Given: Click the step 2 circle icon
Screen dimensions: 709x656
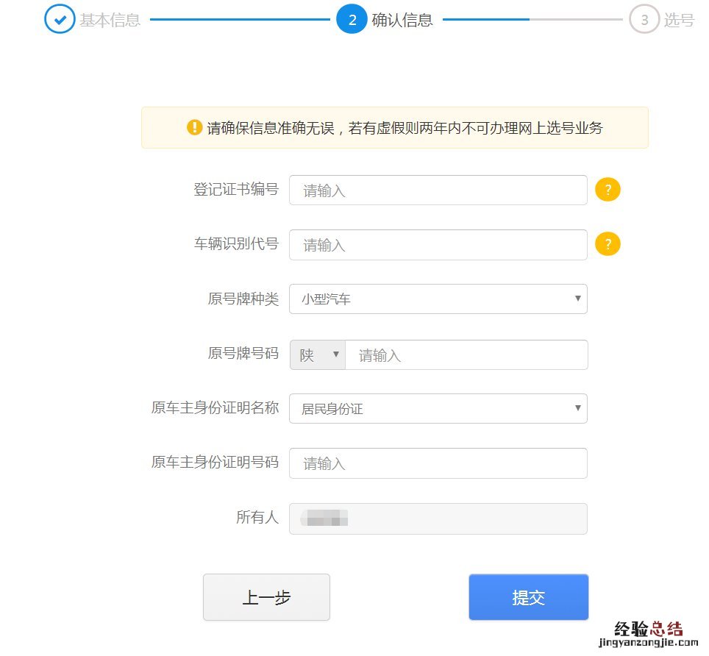Looking at the screenshot, I should click(352, 19).
